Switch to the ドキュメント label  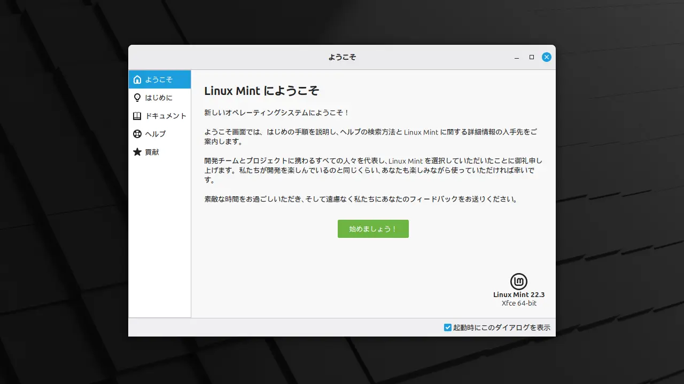pyautogui.click(x=166, y=116)
